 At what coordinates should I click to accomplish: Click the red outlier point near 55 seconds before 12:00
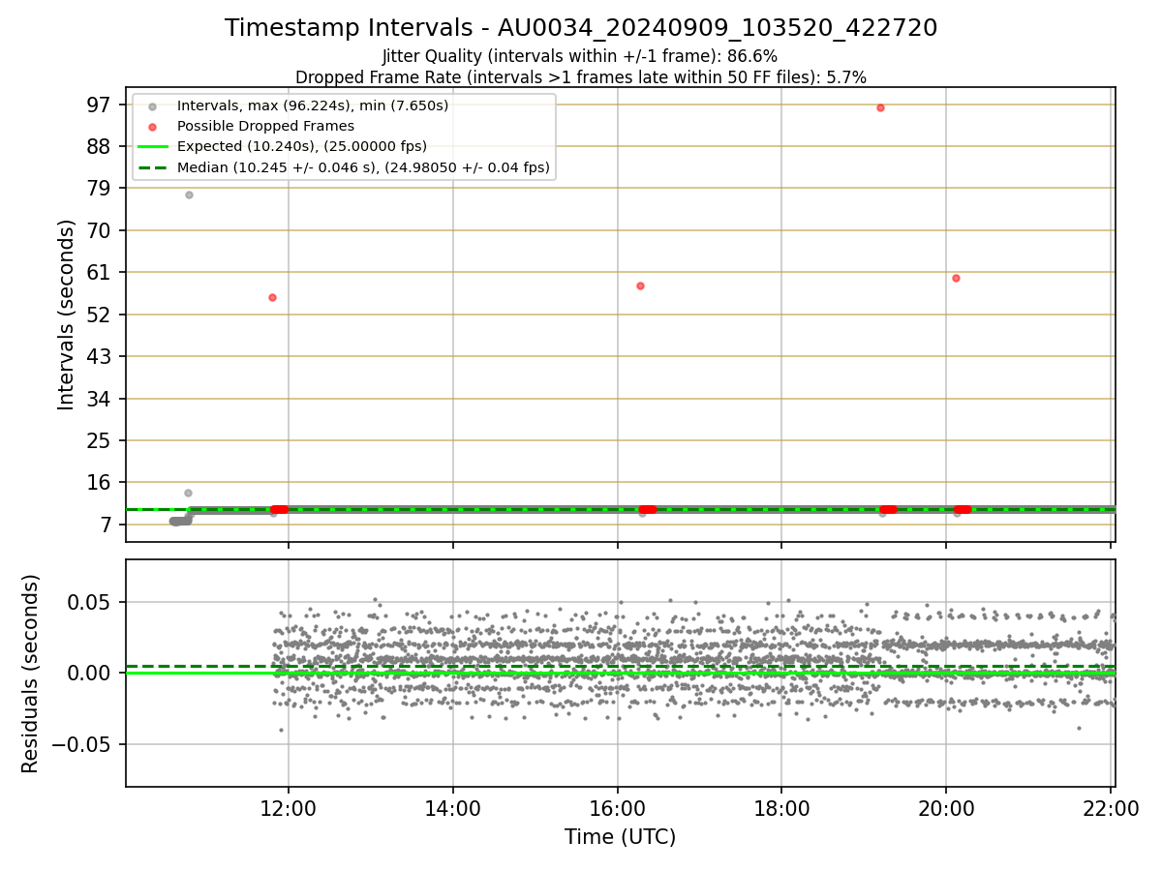(x=272, y=297)
